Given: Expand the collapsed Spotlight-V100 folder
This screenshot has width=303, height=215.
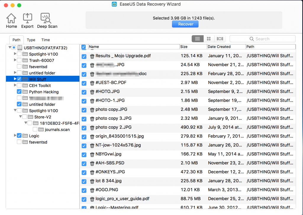Looking at the screenshot, I should [15, 54].
